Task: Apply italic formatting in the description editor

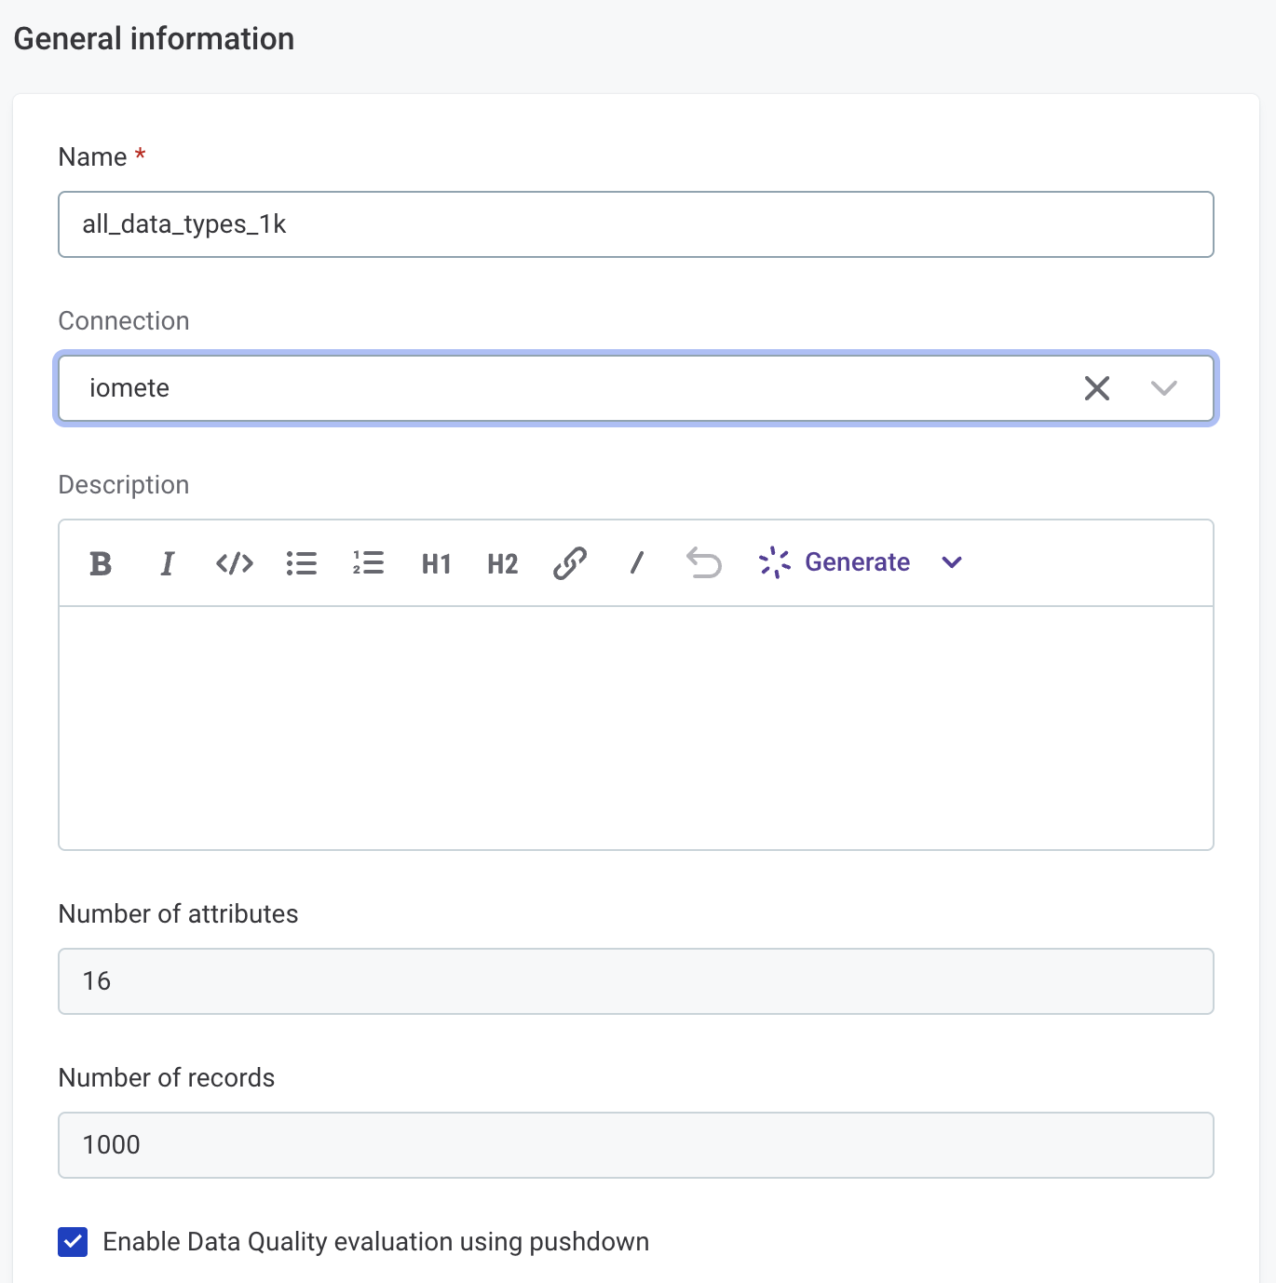Action: point(168,562)
